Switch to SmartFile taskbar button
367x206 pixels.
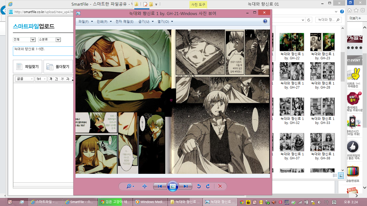[80, 202]
